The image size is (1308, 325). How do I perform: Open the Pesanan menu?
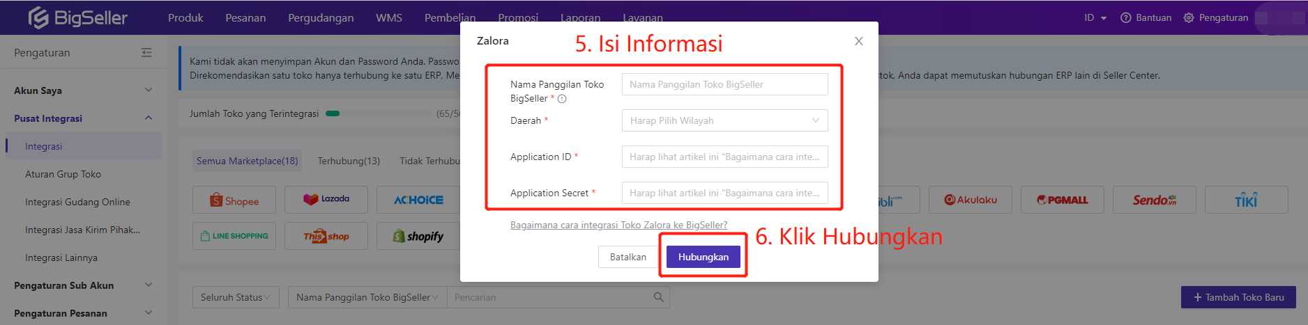[x=245, y=17]
